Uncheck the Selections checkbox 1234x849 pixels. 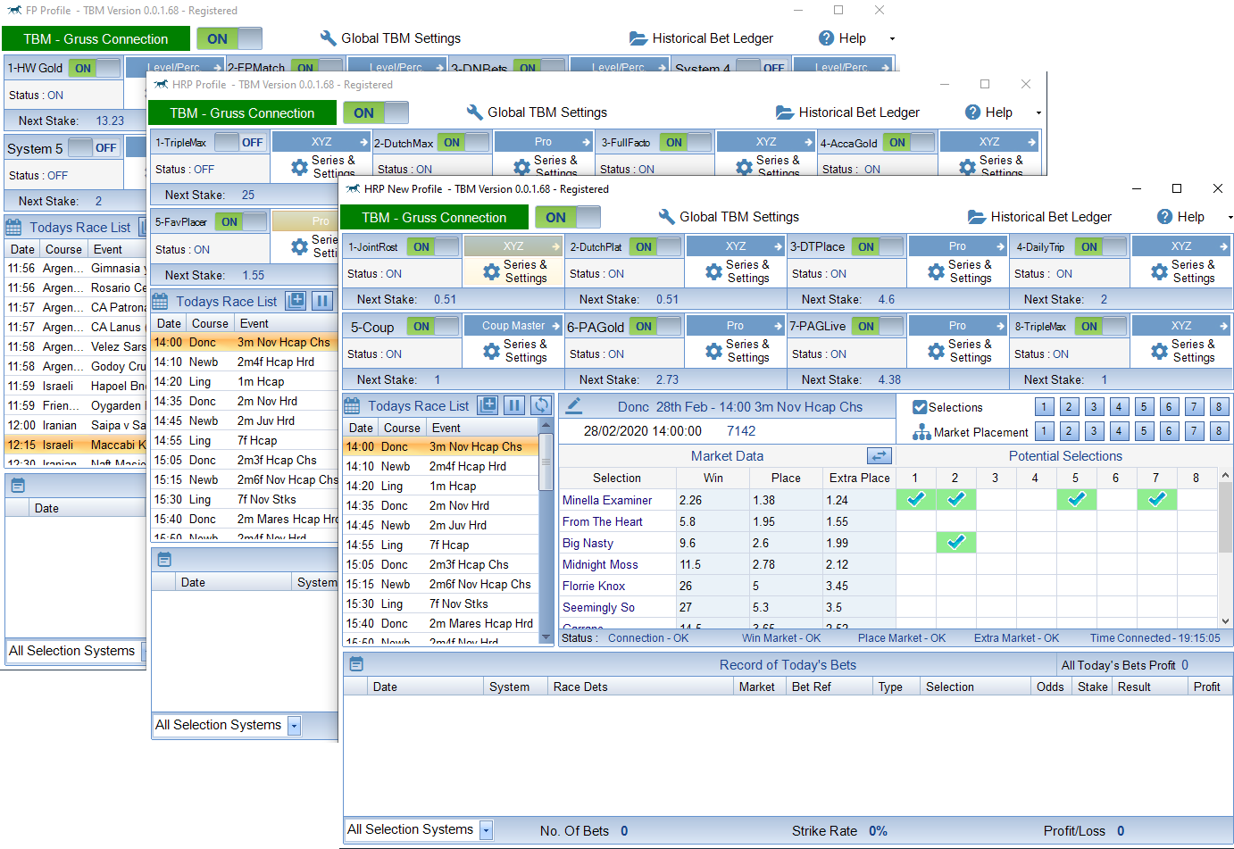pos(920,407)
